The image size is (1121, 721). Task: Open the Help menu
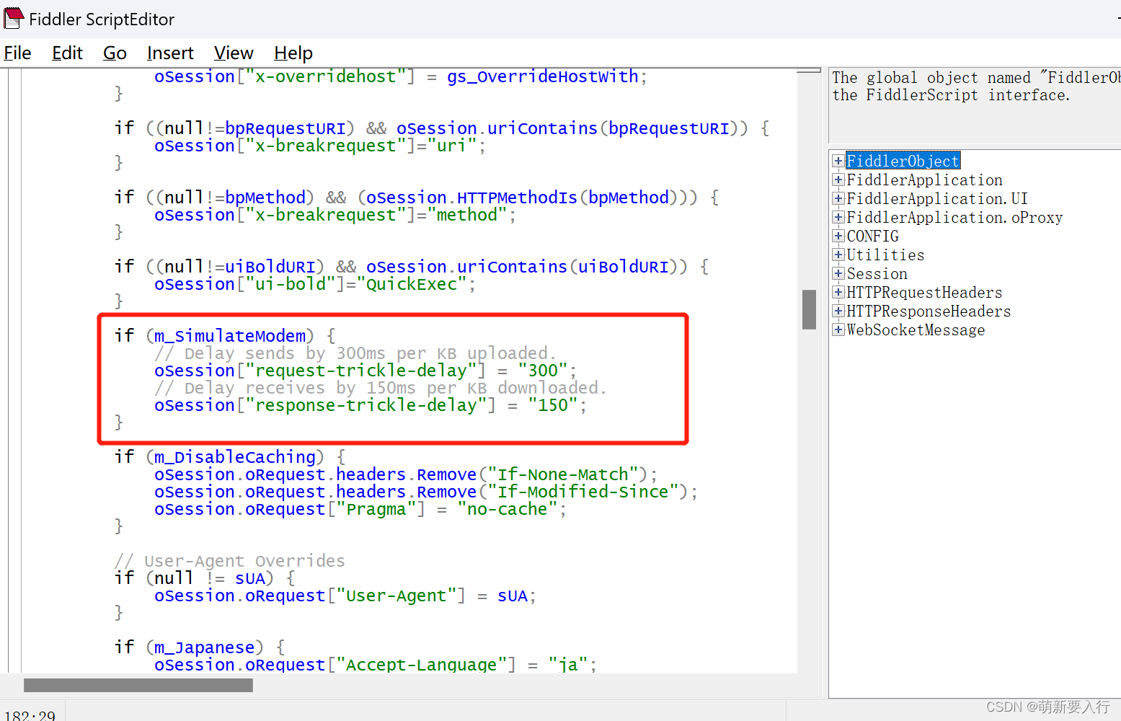point(293,53)
